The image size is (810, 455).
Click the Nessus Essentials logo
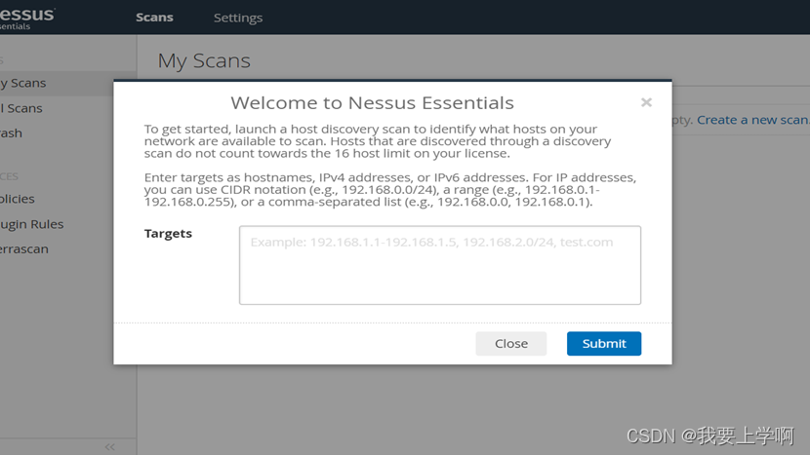[27, 18]
